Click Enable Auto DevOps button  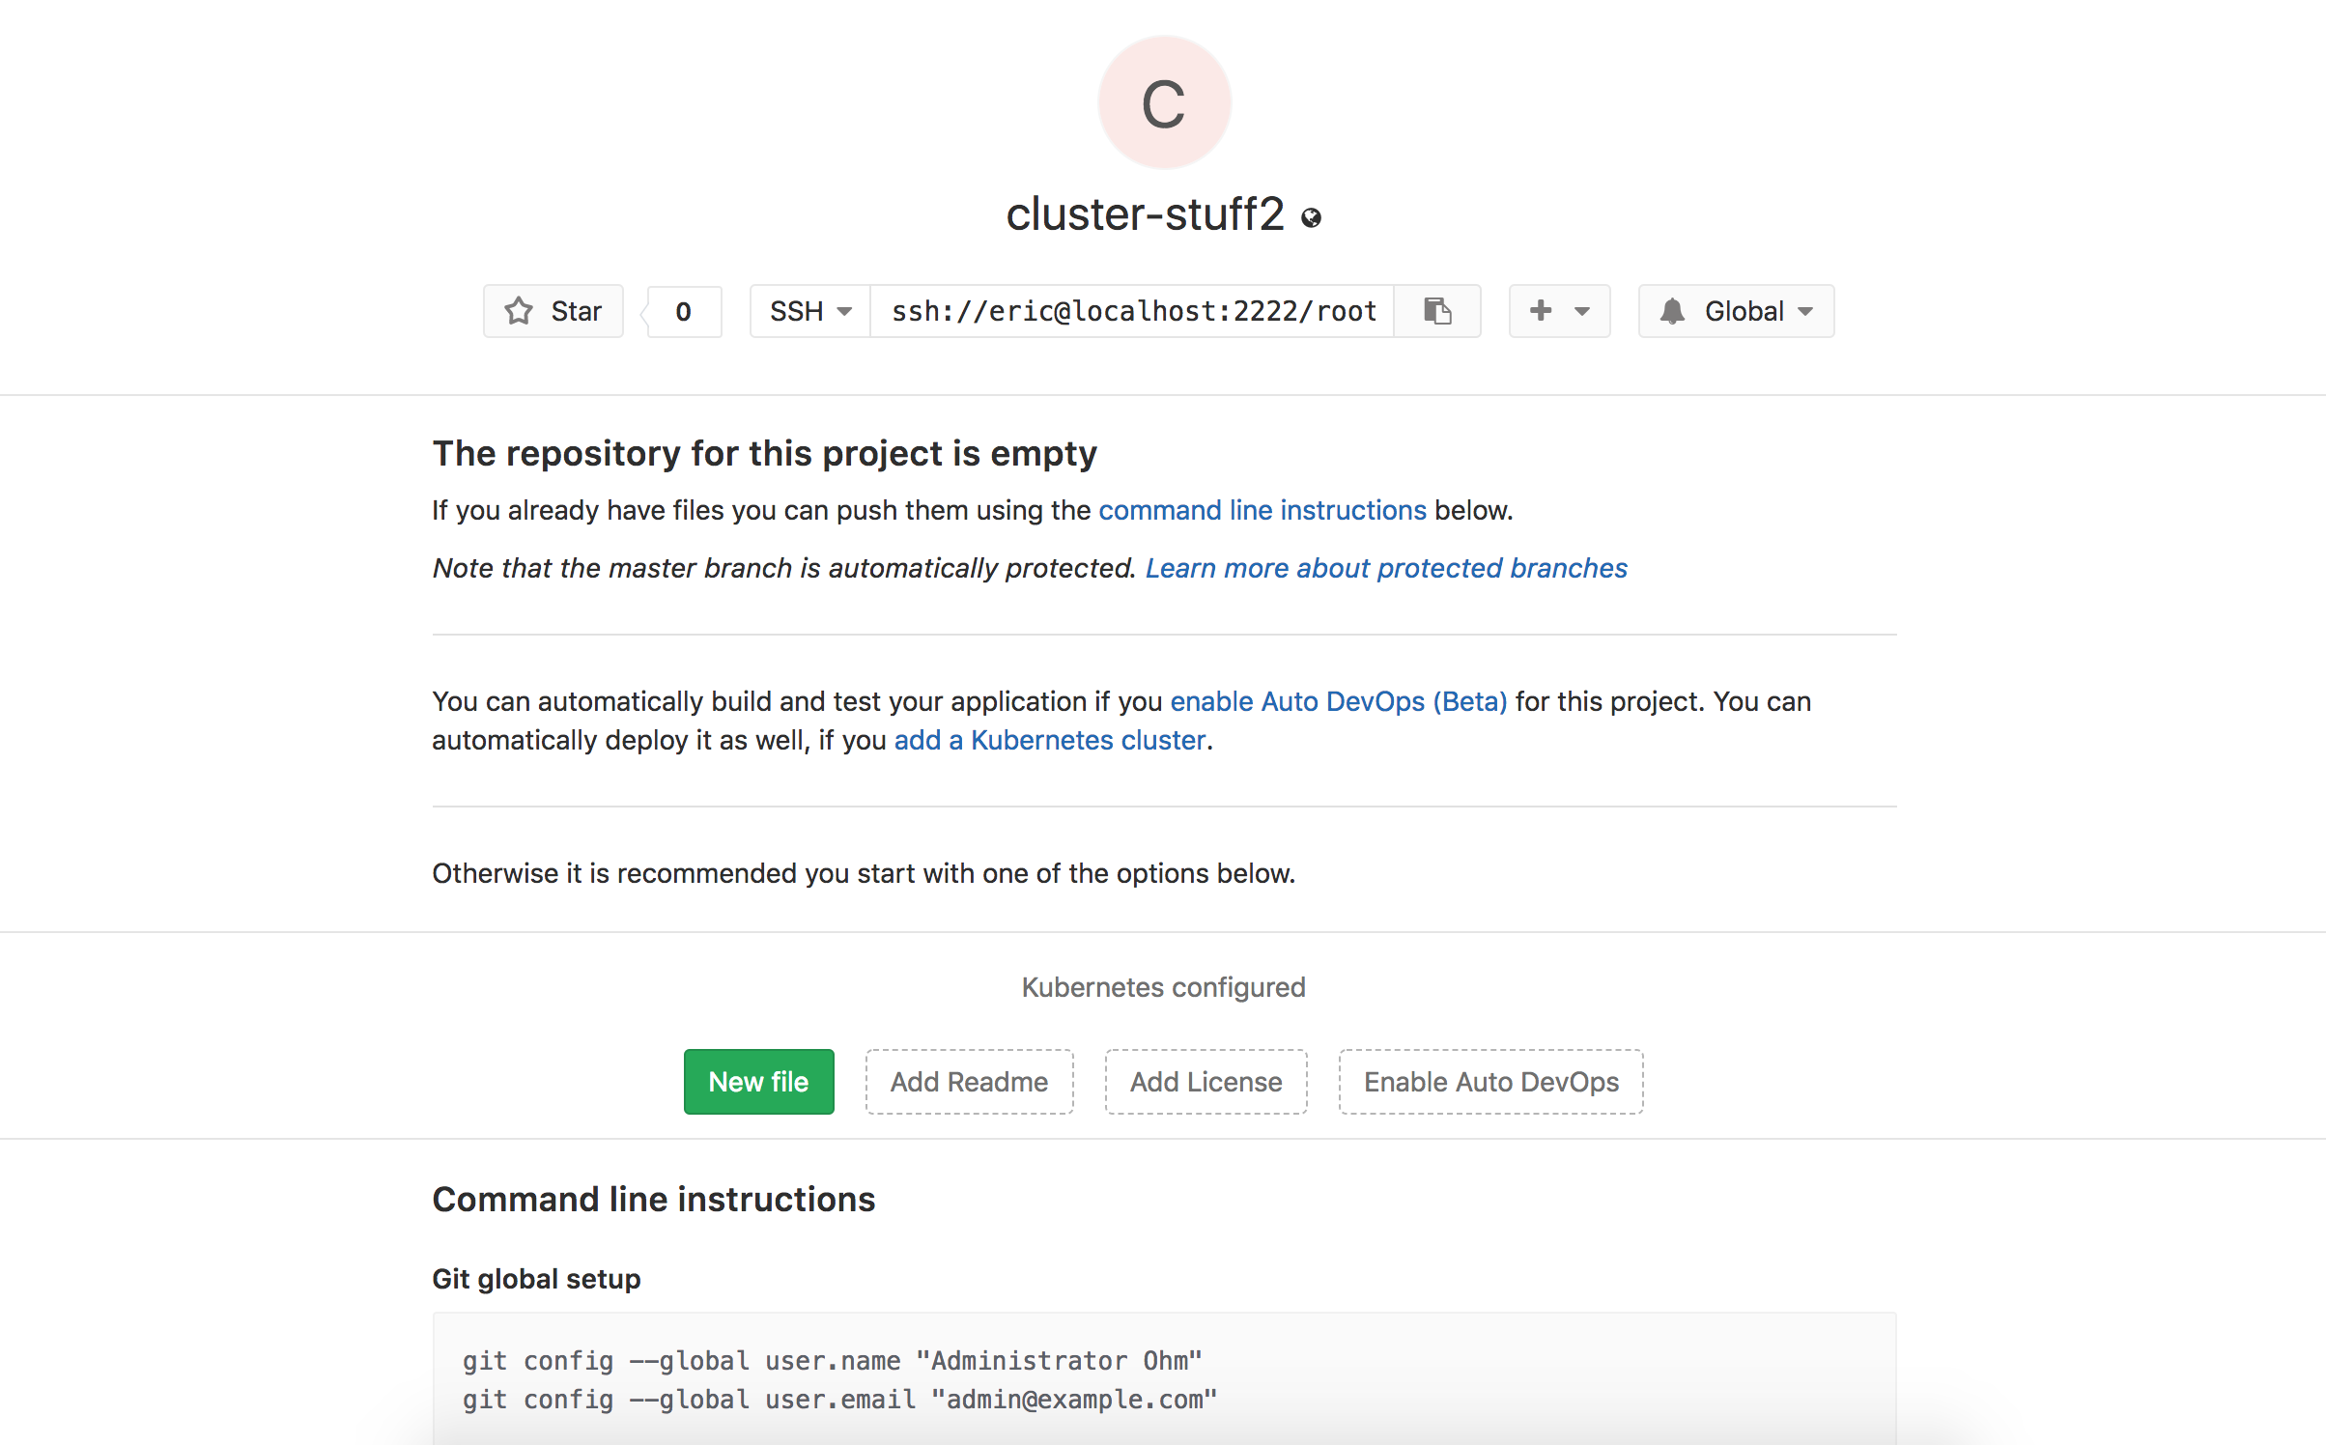(1490, 1082)
